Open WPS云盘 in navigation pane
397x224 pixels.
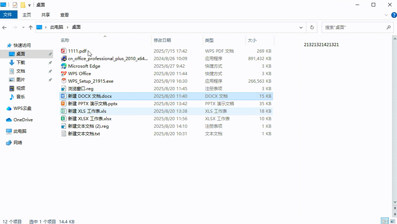click(22, 108)
